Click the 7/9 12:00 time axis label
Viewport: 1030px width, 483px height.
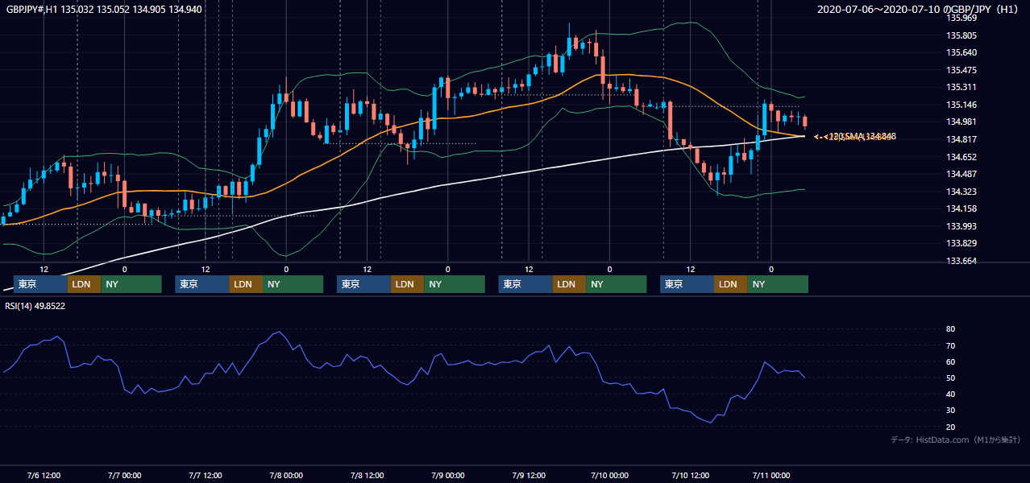[x=529, y=475]
